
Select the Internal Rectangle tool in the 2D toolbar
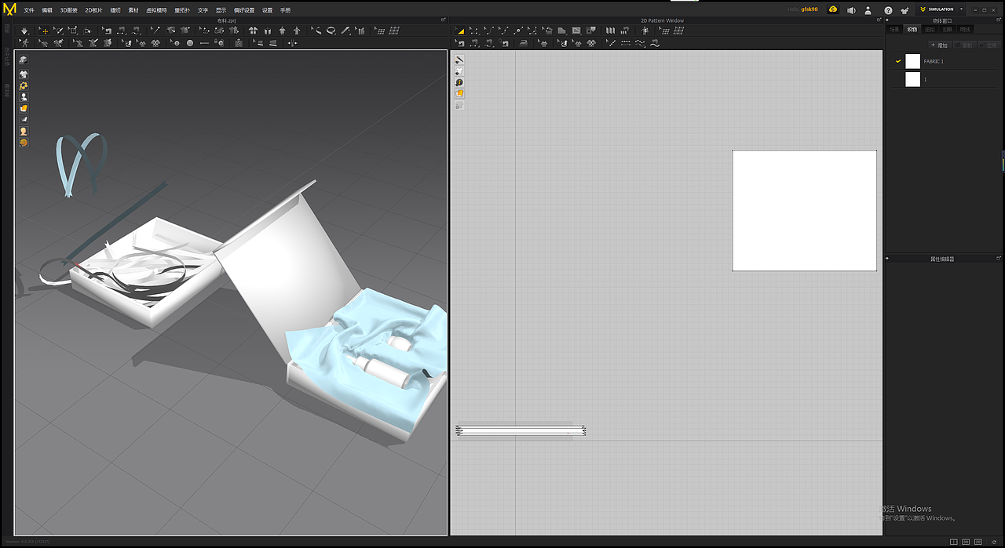(577, 31)
